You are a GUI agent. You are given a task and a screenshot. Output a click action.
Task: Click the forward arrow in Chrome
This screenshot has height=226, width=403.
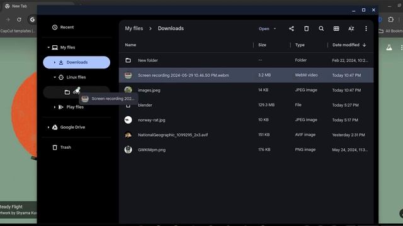8,19
